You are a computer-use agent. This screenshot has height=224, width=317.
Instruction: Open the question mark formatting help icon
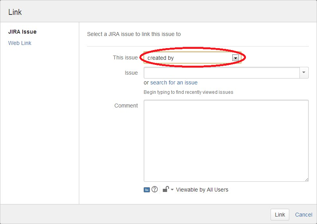(x=155, y=189)
